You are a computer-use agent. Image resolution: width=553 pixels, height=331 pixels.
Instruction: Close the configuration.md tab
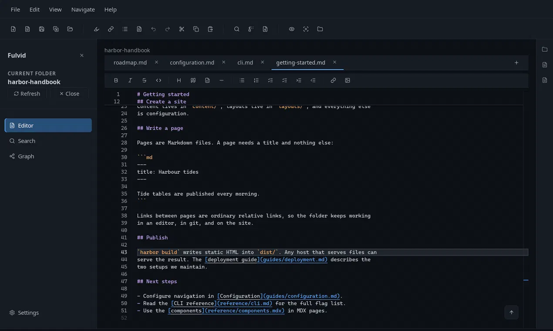click(x=223, y=62)
